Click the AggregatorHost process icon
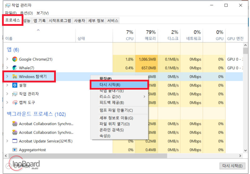This screenshot has height=174, width=250. coord(15,150)
